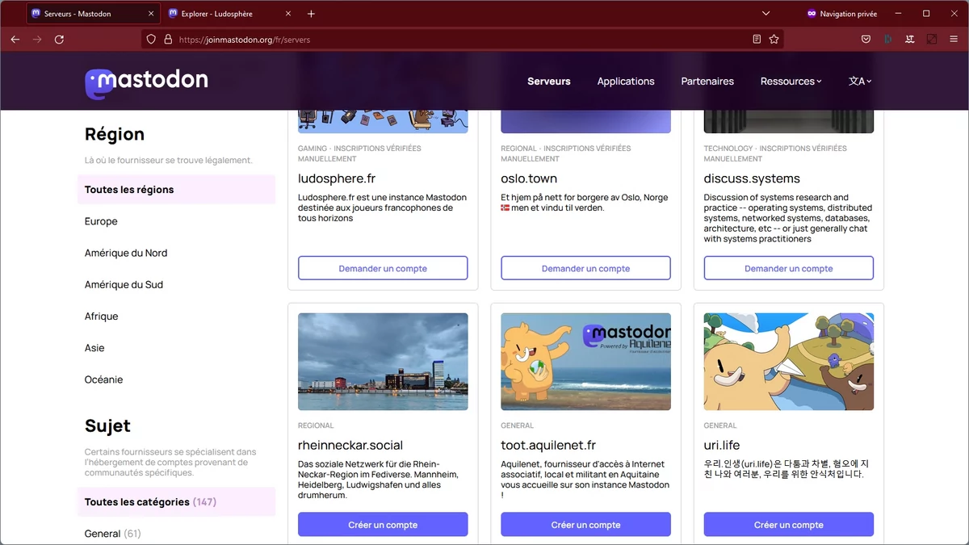Click the oslo.town server name
Image resolution: width=969 pixels, height=545 pixels.
[x=529, y=178]
